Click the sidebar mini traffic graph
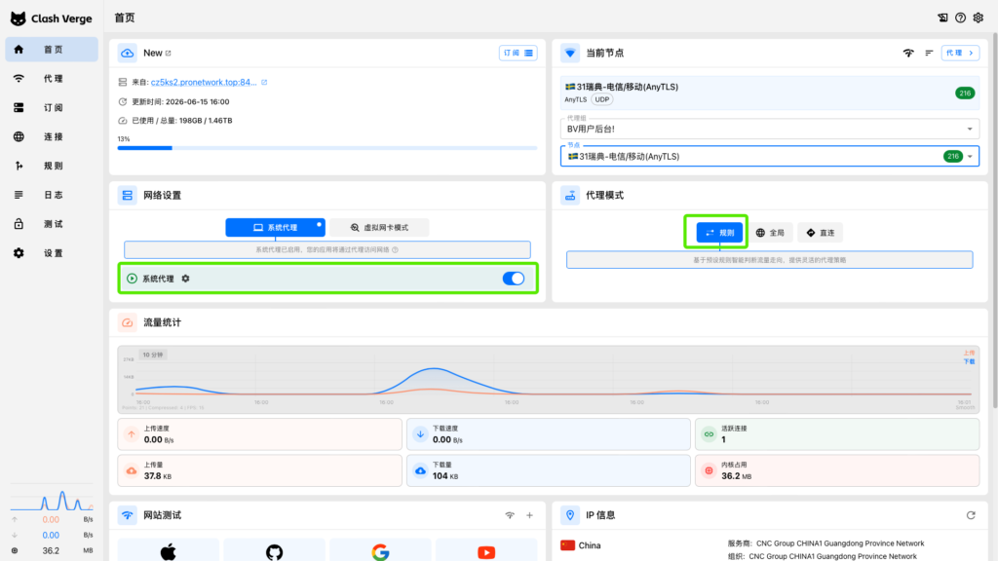This screenshot has height=561, width=998. (x=52, y=500)
